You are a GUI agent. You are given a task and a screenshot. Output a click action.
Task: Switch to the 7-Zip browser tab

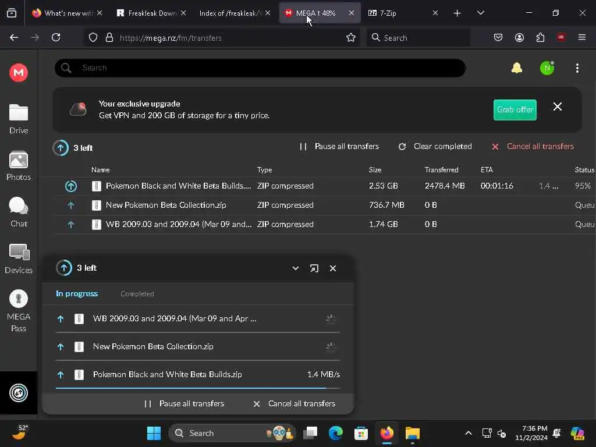coord(403,13)
